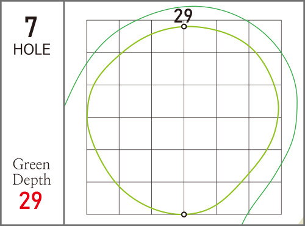Click the red 29 depth value
Screen dimensions: 305x226
coord(30,200)
